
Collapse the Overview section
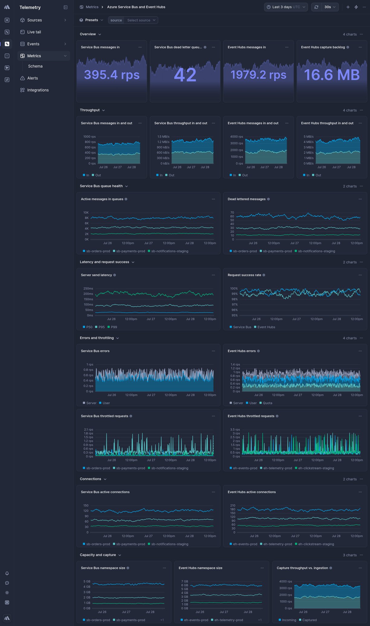point(100,35)
